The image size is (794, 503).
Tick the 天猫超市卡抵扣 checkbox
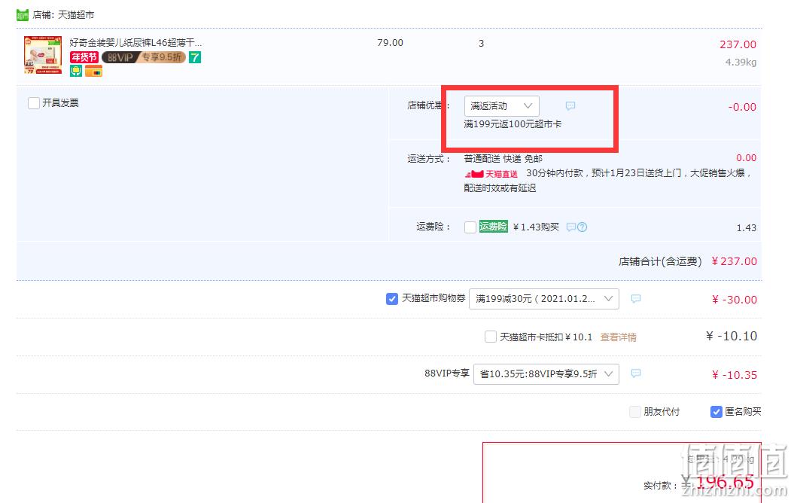tap(490, 337)
